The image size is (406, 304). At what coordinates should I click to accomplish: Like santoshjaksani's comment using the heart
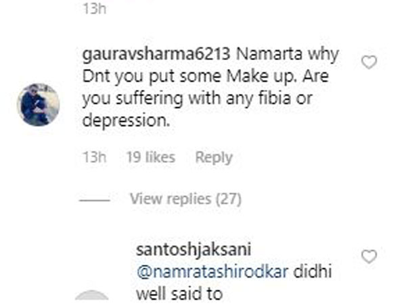point(369,257)
